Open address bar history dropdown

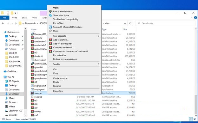coord(125,23)
